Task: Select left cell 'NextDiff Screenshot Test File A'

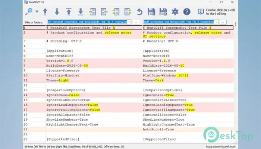Action: (x=94, y=28)
